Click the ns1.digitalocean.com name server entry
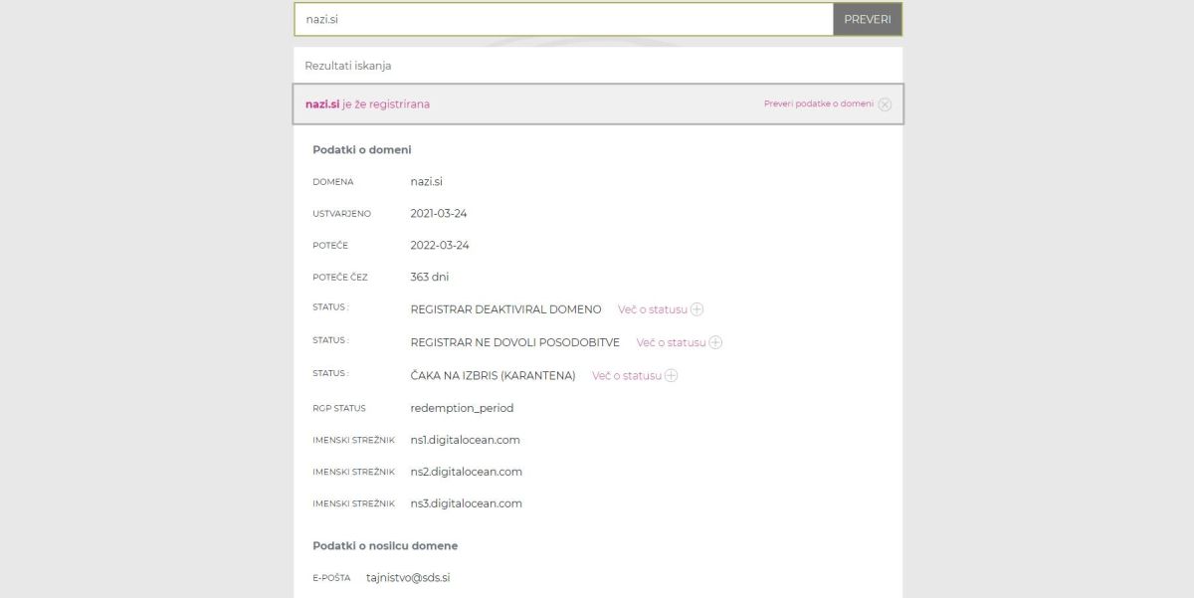The image size is (1194, 598). [465, 440]
